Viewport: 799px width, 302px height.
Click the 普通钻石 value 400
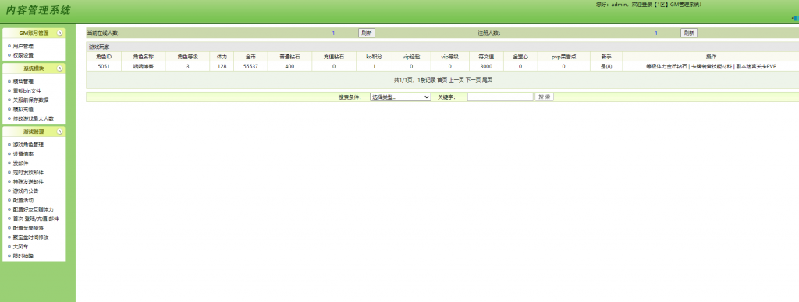click(289, 67)
